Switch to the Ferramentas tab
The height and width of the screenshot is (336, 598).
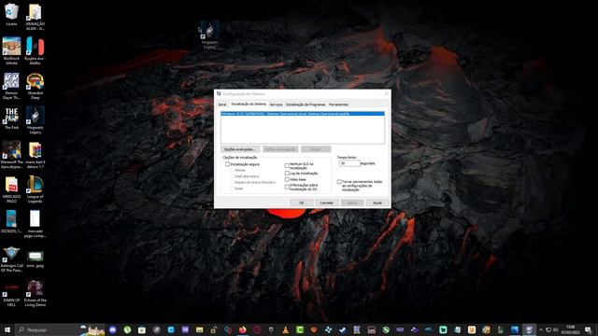(338, 105)
